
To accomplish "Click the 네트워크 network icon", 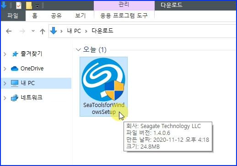I will click(15, 98).
